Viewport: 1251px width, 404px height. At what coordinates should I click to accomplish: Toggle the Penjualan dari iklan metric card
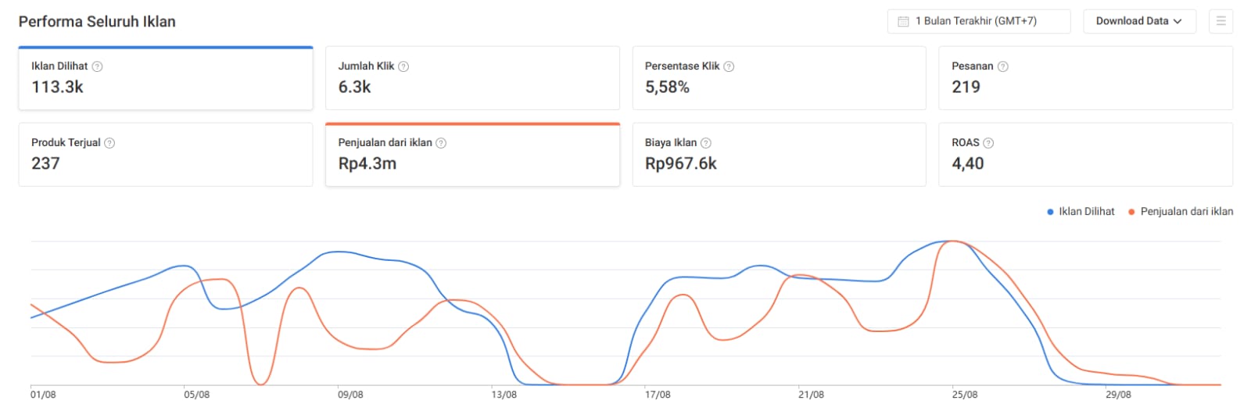pyautogui.click(x=472, y=155)
